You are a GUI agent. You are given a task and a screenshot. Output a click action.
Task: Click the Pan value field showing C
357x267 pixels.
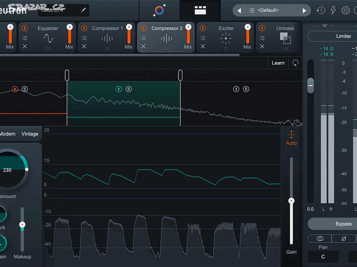(323, 257)
